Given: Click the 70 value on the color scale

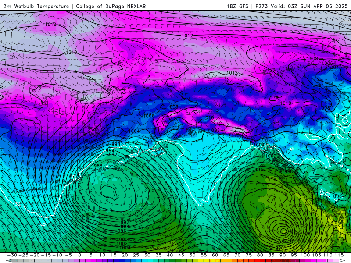Looking at the screenshot, I should pos(237,255).
